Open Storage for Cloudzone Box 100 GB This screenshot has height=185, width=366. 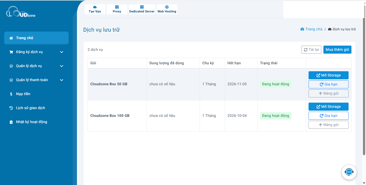point(329,107)
